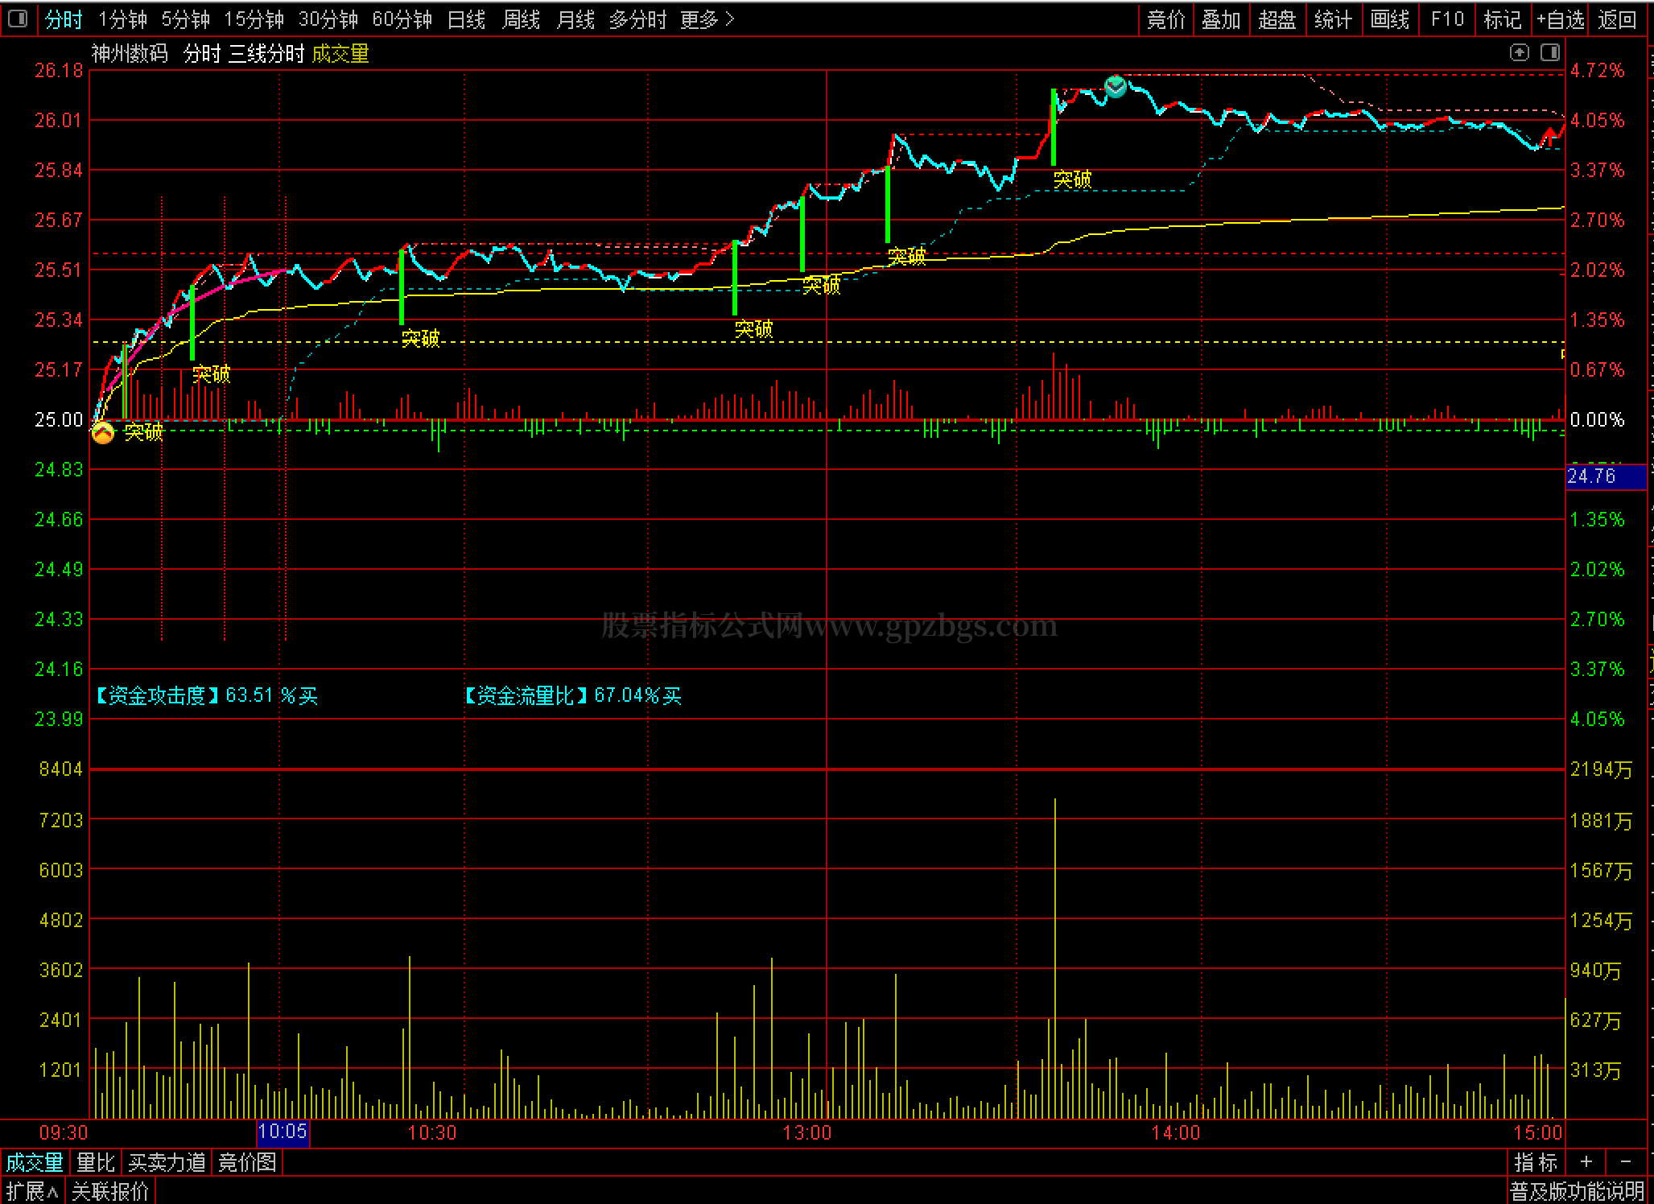
Task: Click the orange arrow marker at 25.00
Action: click(103, 433)
